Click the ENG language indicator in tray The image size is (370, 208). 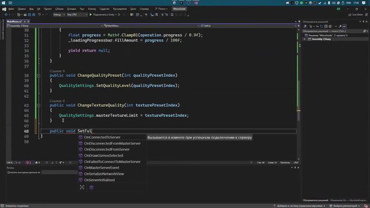click(349, 3)
